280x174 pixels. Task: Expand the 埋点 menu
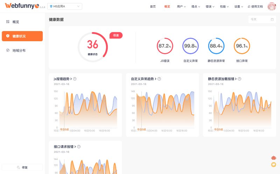click(x=196, y=7)
